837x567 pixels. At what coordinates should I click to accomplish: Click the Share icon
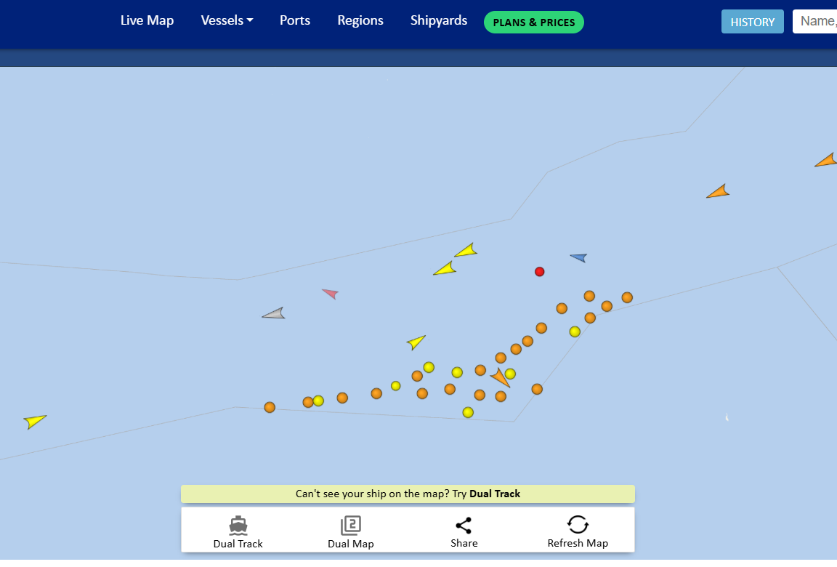(464, 526)
